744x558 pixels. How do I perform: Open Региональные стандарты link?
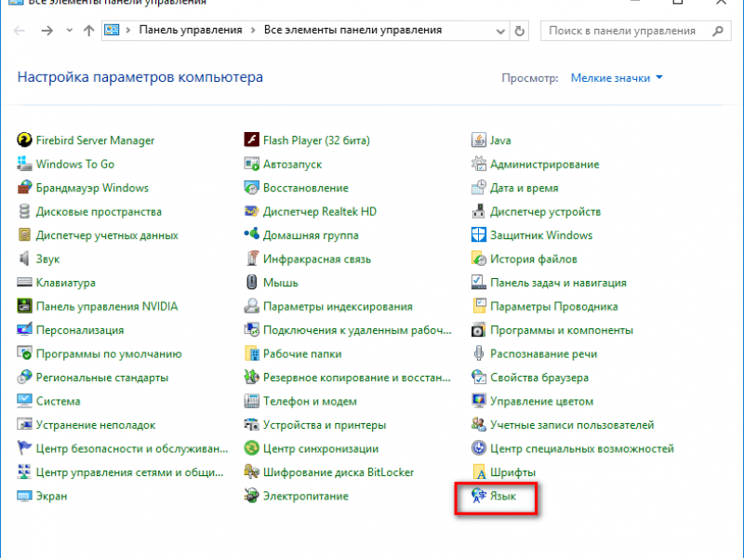(102, 378)
